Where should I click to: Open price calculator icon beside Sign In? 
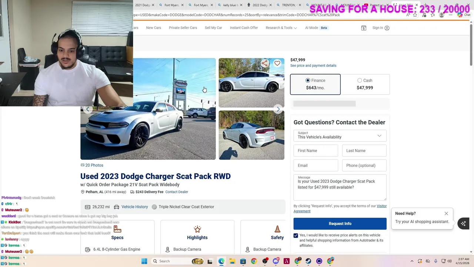pyautogui.click(x=364, y=28)
